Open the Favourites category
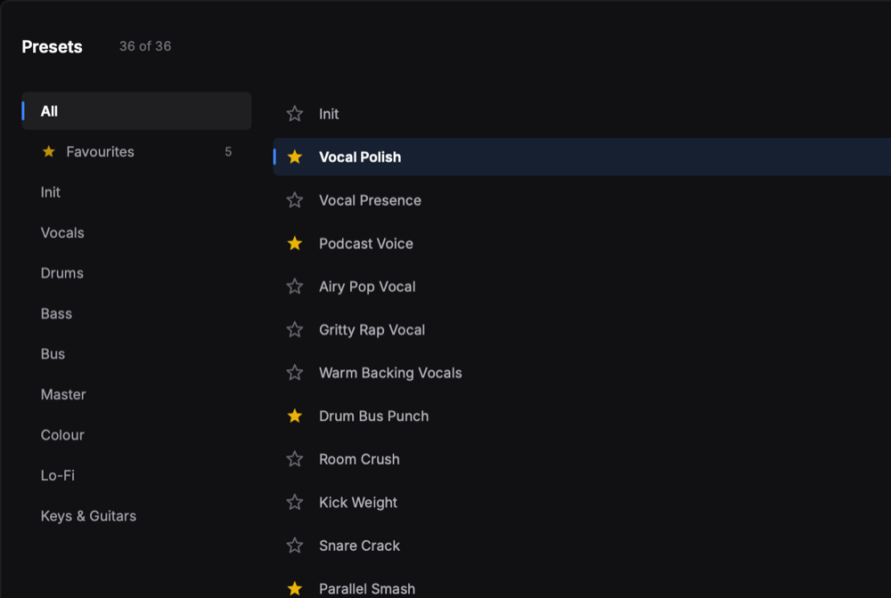 tap(136, 151)
